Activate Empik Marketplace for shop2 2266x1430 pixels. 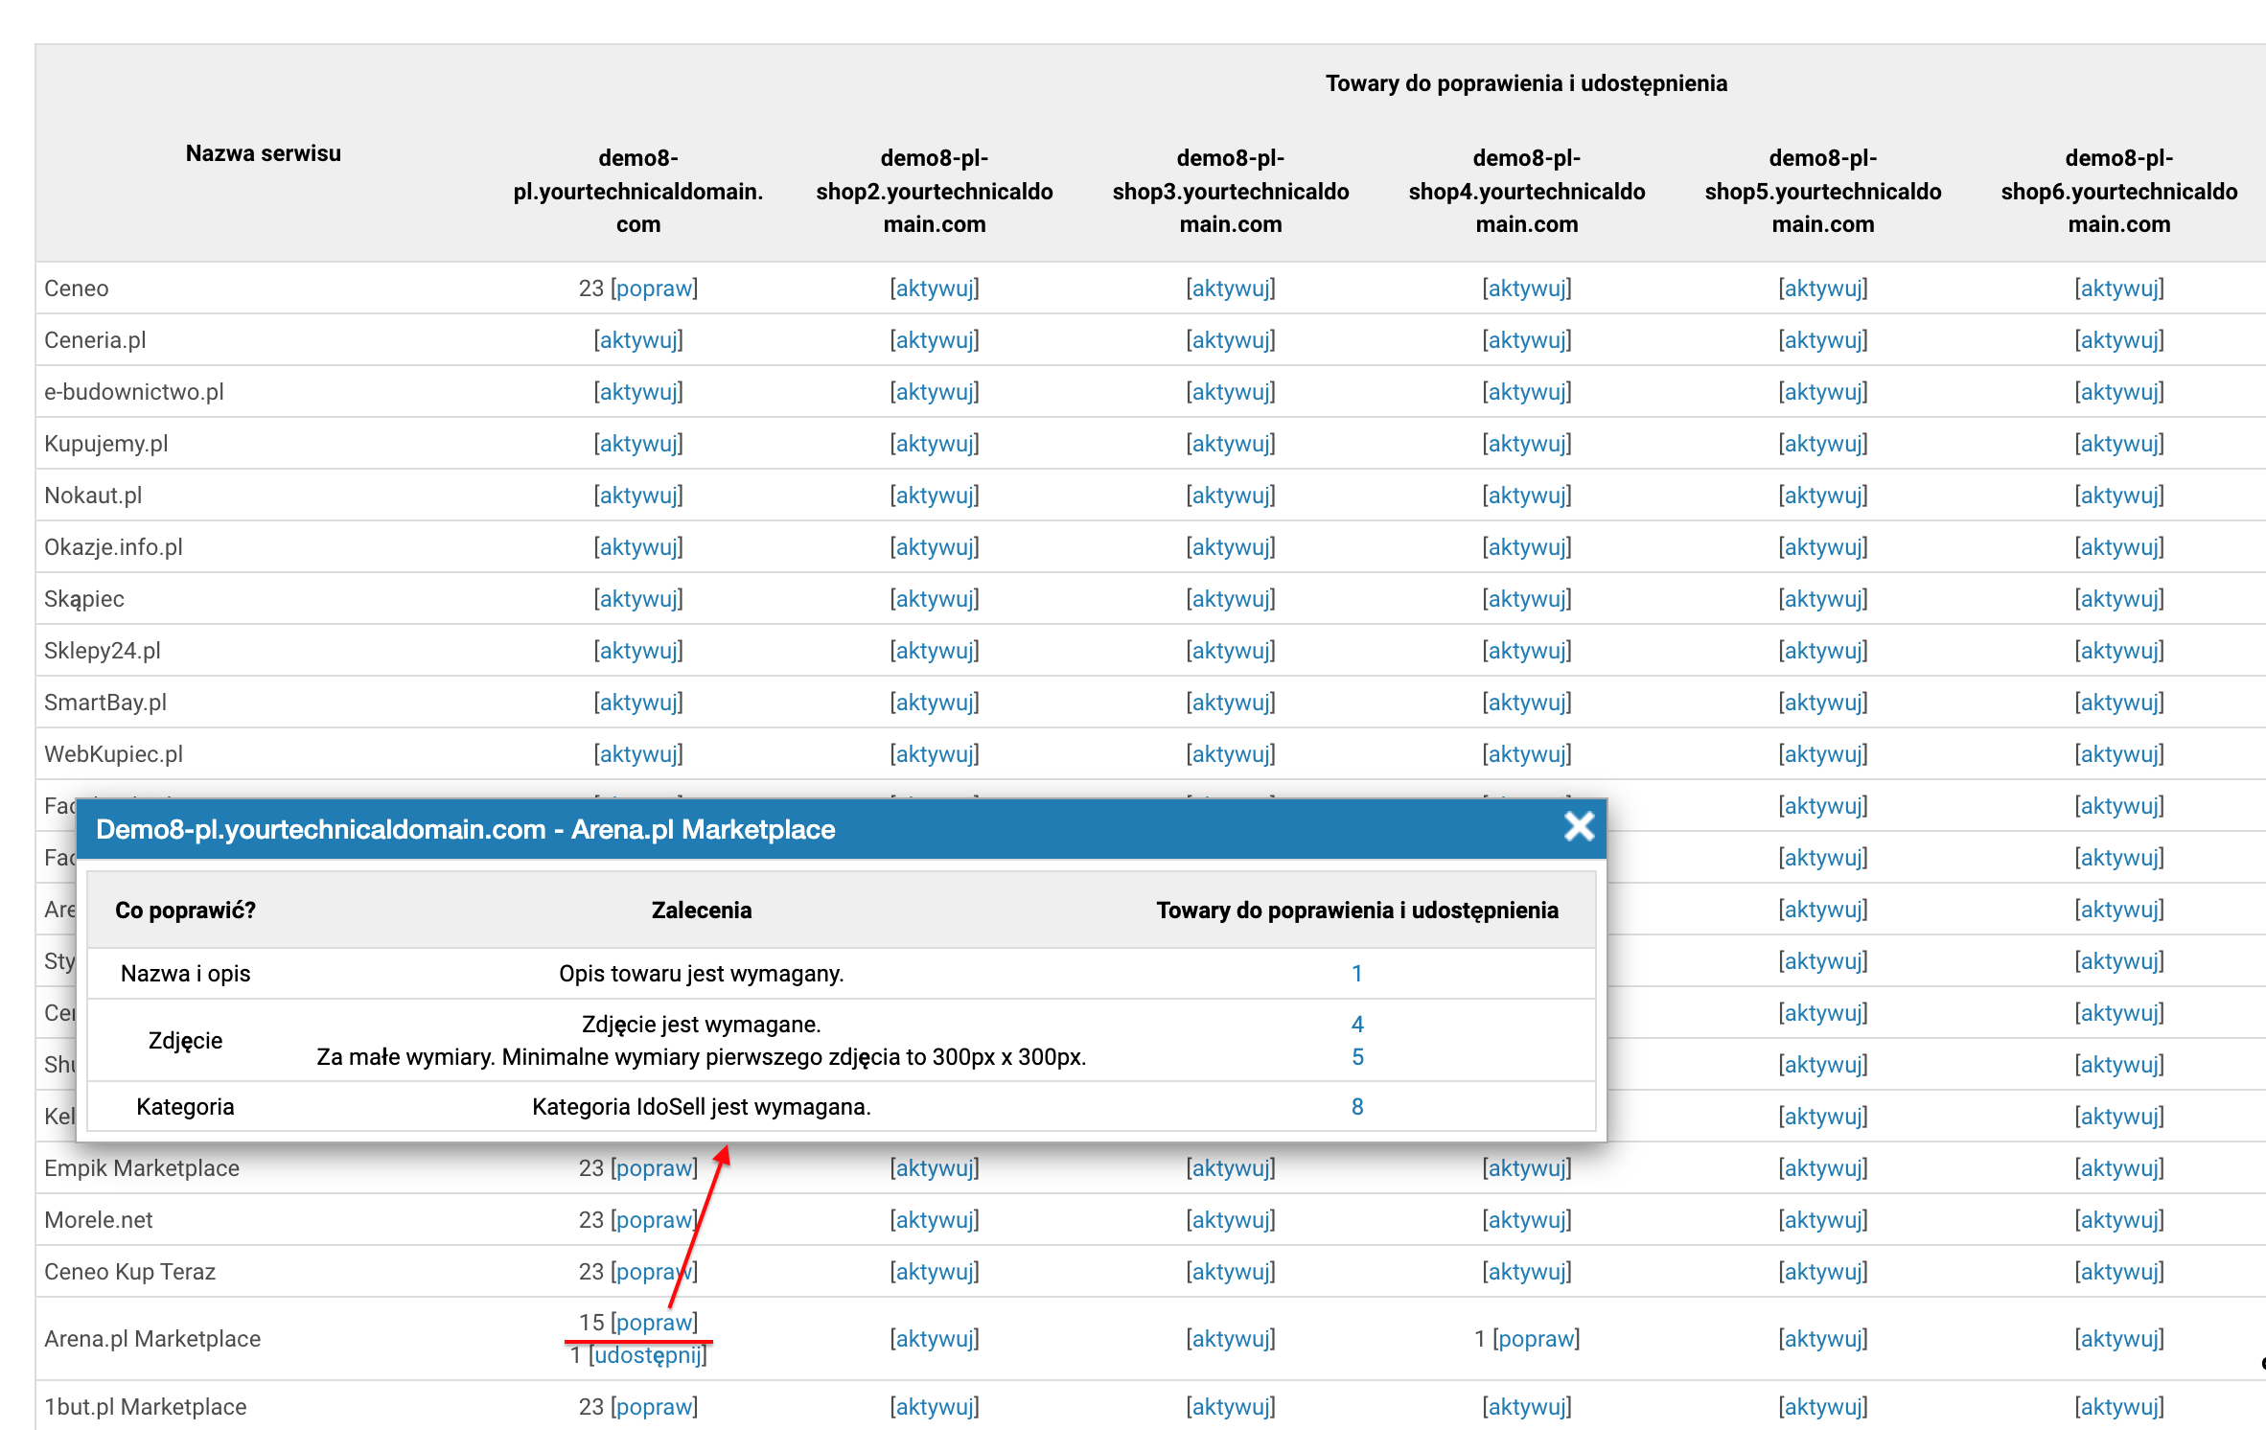935,1168
